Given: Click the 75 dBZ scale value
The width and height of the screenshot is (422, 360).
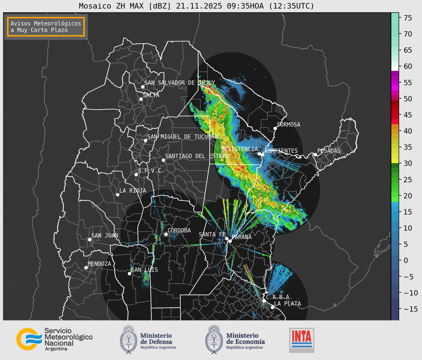Looking at the screenshot, I should coord(408,18).
